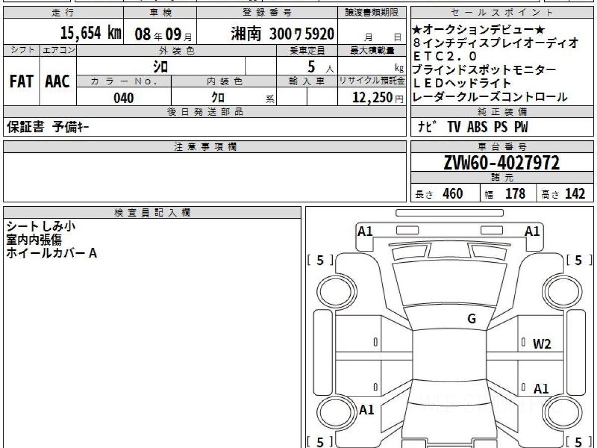Select chassis number ZVW60-4027972
The height and width of the screenshot is (448, 597).
(501, 162)
